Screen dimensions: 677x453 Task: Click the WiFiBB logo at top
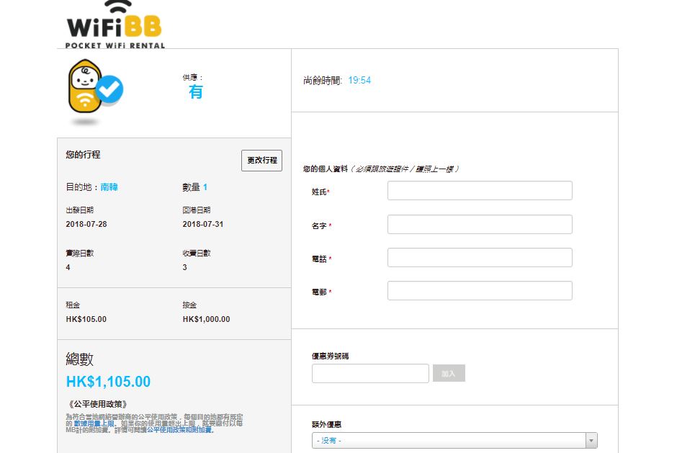115,24
